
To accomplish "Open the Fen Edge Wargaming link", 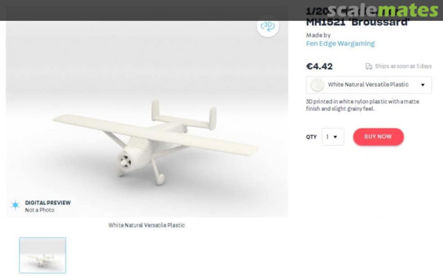I will tap(340, 43).
